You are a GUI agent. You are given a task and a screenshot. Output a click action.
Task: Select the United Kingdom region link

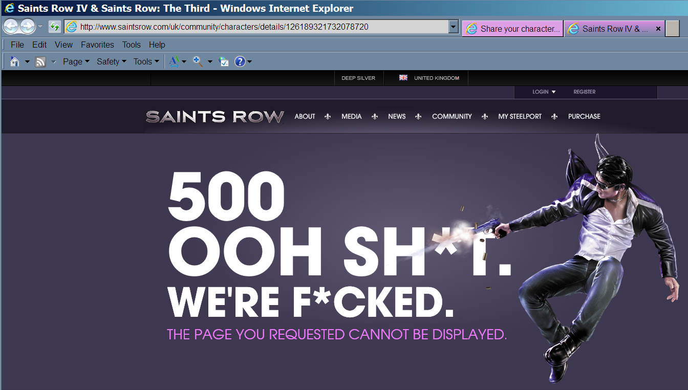pos(437,78)
